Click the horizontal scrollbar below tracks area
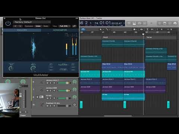Screen dimensions: 179x134 (118, 116)
